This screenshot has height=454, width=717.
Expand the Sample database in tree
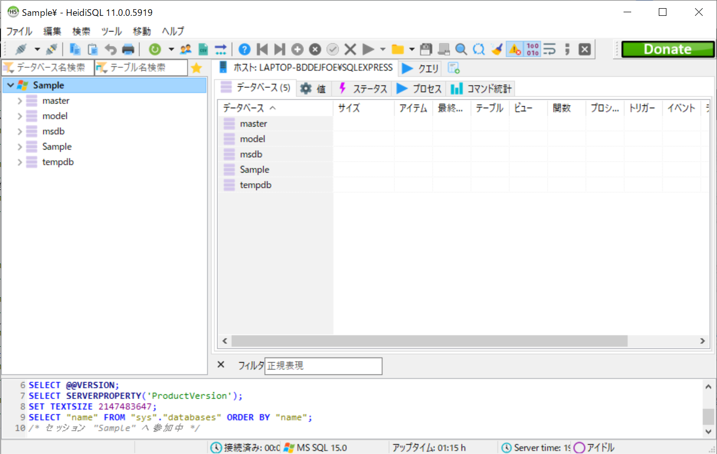click(20, 147)
